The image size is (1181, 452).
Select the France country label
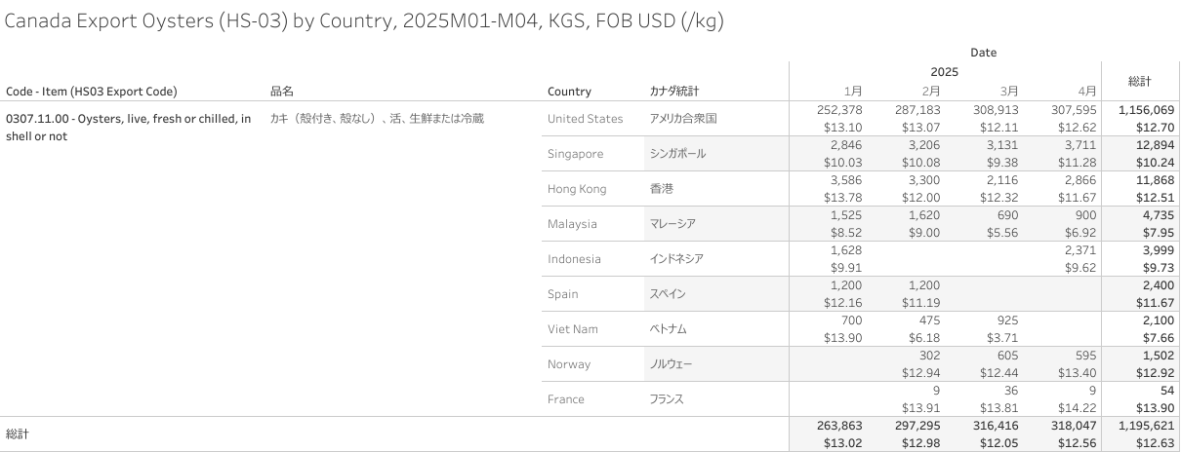566,399
